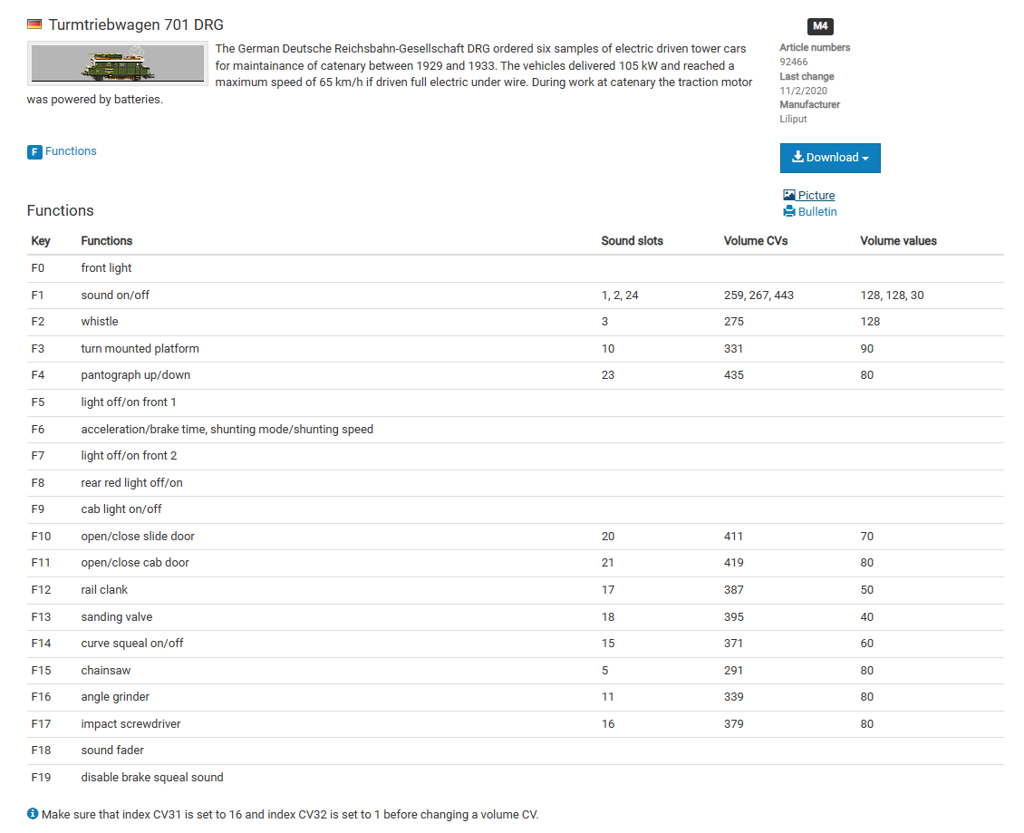
Task: Click sound slots '1, 2, 24' cell
Action: tap(620, 295)
